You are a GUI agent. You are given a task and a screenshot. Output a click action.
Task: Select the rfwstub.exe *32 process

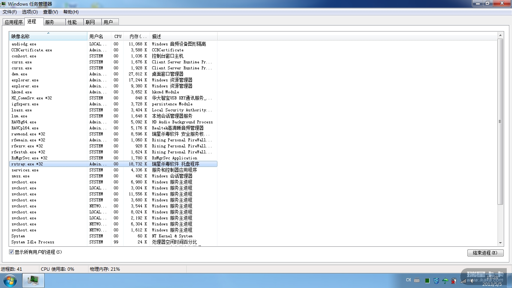pos(113,152)
